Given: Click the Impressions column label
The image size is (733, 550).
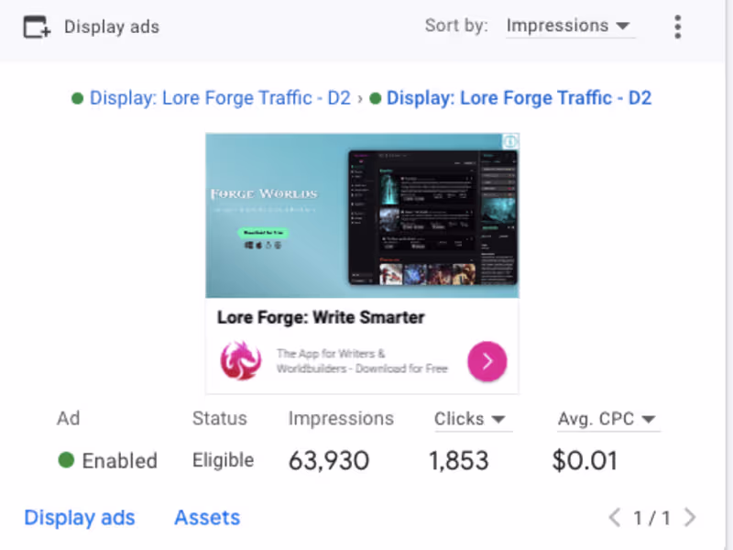Looking at the screenshot, I should coord(341,419).
